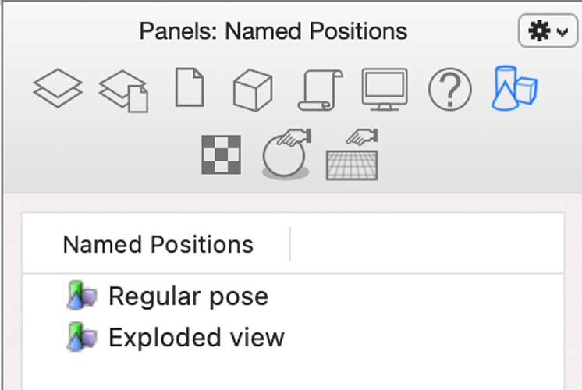Open the Help question mark panel
The width and height of the screenshot is (582, 390).
pyautogui.click(x=450, y=90)
